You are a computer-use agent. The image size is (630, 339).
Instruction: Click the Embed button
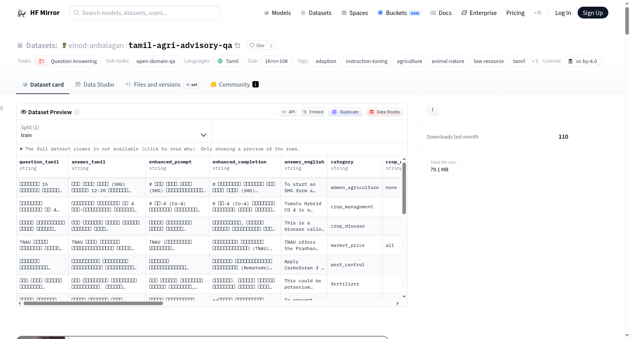(x=313, y=112)
